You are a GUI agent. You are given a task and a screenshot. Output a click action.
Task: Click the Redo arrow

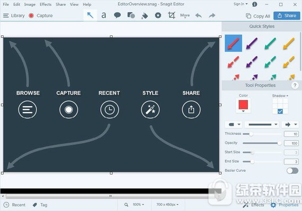pyautogui.click(x=212, y=15)
